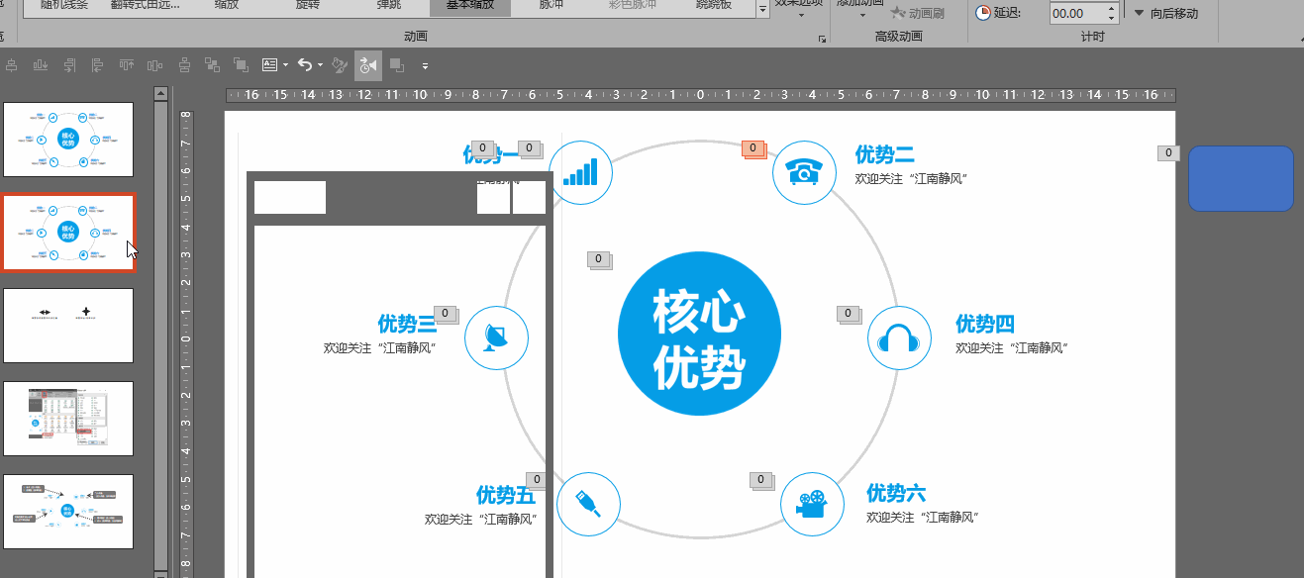Click the Format Painter brush icon

[340, 65]
